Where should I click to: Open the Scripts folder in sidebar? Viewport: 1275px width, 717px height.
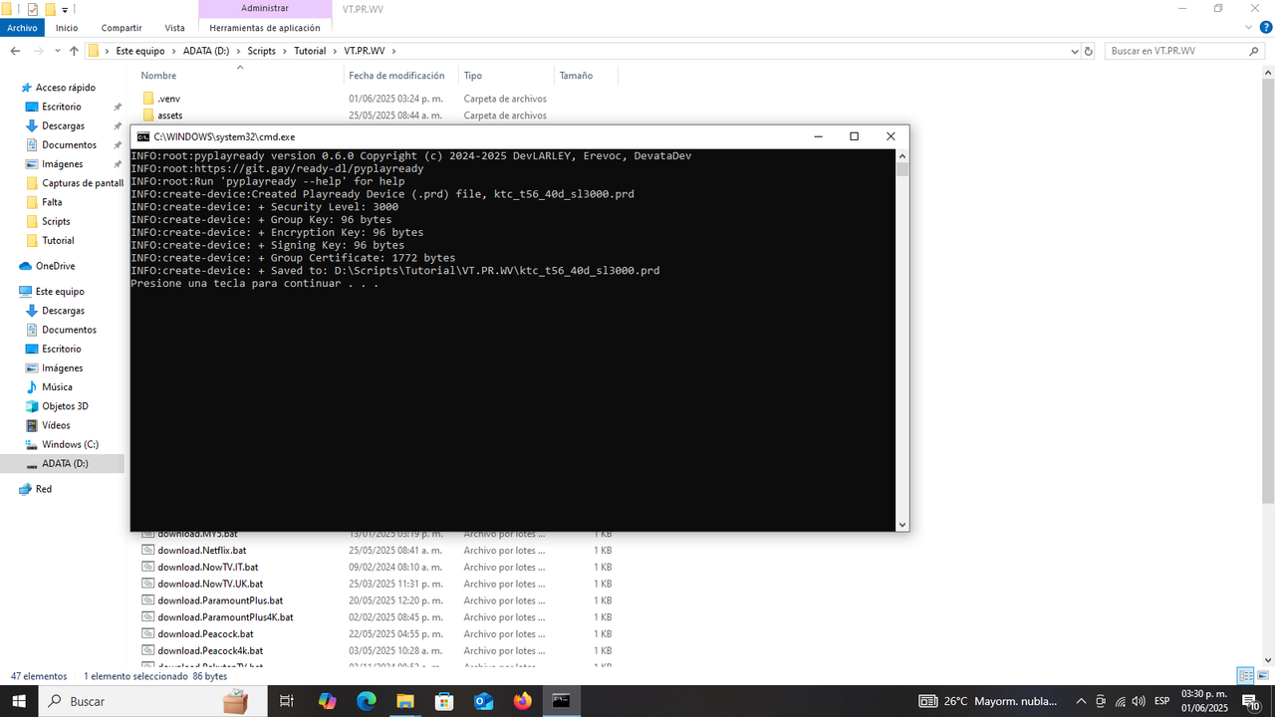56,221
